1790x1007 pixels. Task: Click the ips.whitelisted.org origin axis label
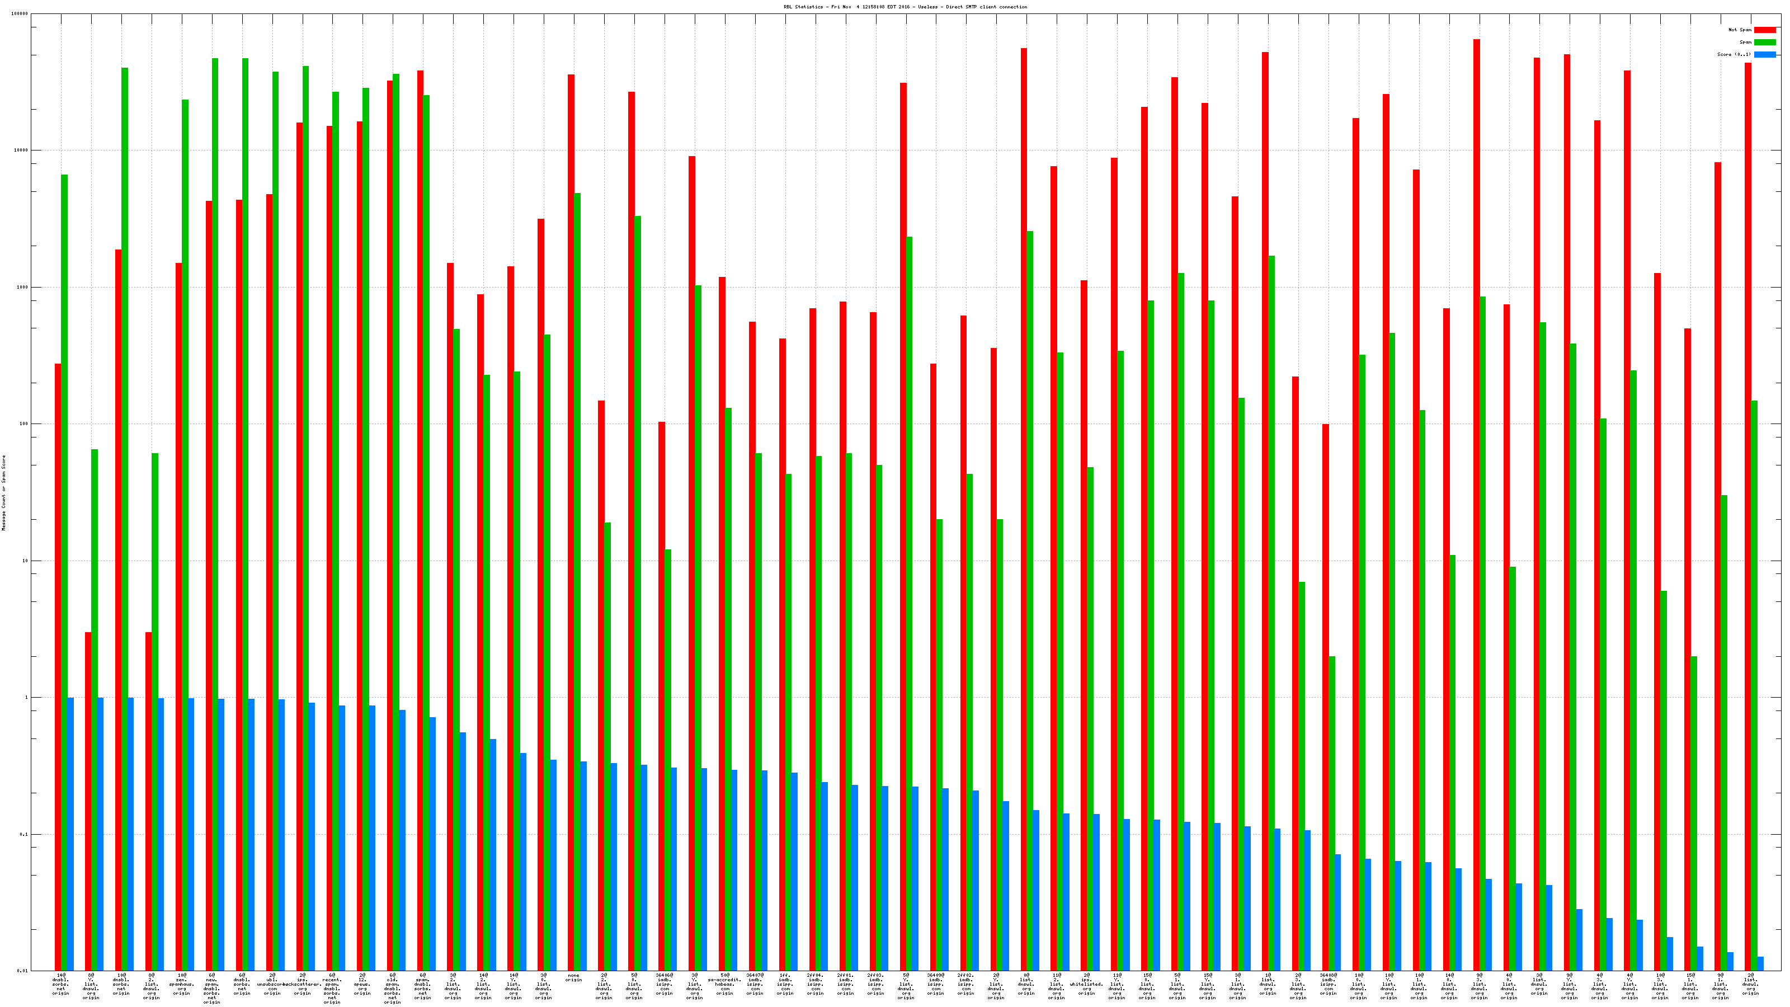pyautogui.click(x=1087, y=985)
